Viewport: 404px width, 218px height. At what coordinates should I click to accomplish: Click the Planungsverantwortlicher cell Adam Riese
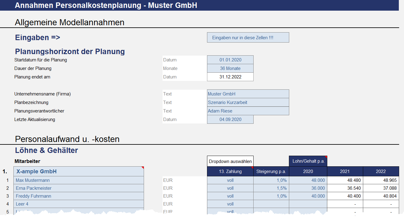tap(248, 111)
